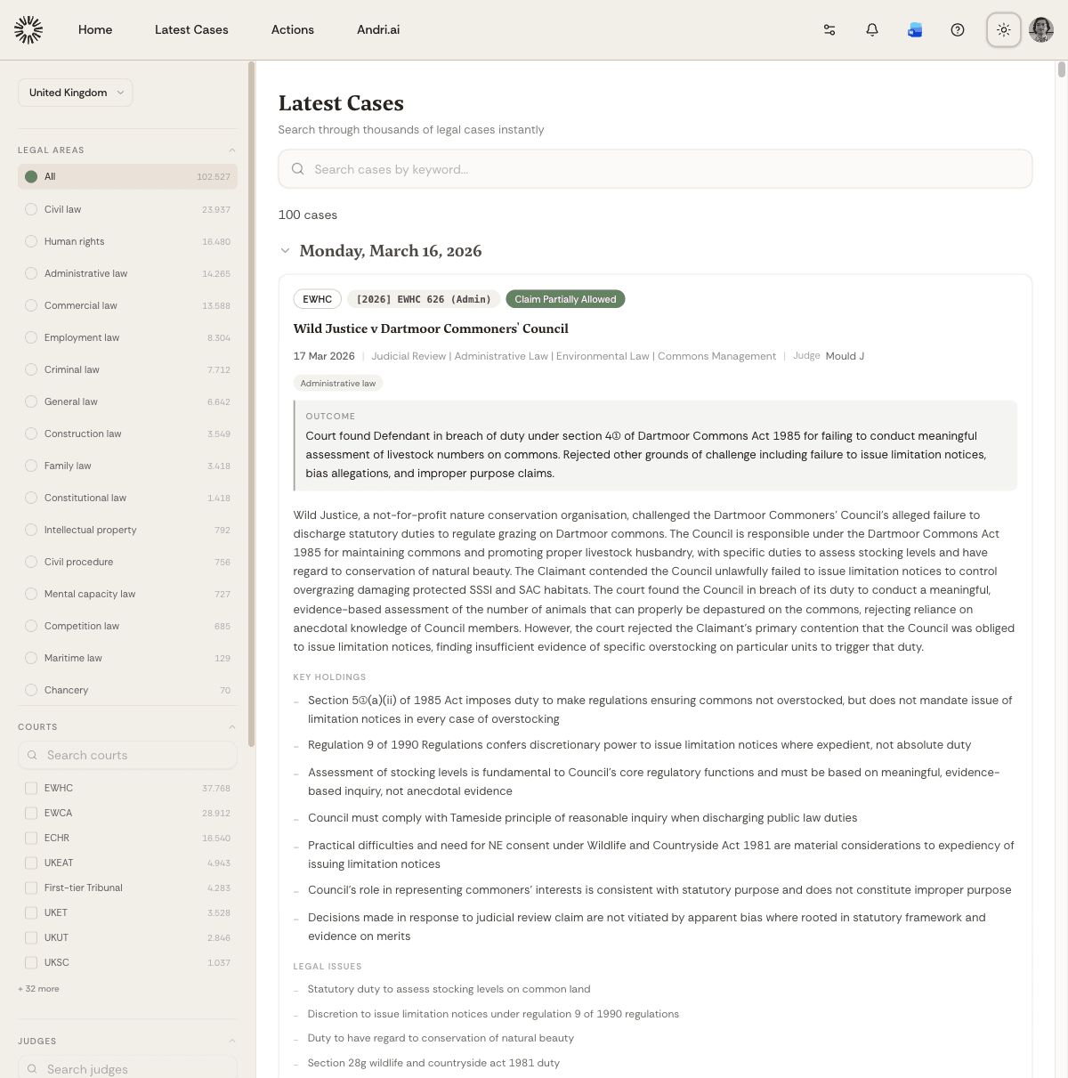The width and height of the screenshot is (1068, 1078).
Task: Select the Family law filter
Action: (x=127, y=466)
